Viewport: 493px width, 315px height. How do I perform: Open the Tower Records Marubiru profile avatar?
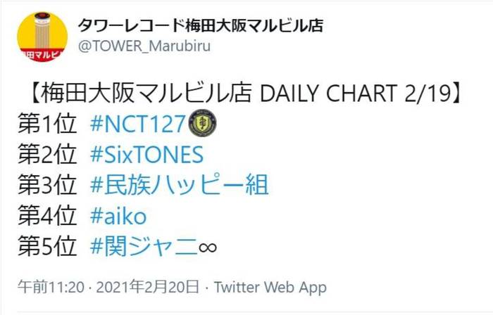42,37
